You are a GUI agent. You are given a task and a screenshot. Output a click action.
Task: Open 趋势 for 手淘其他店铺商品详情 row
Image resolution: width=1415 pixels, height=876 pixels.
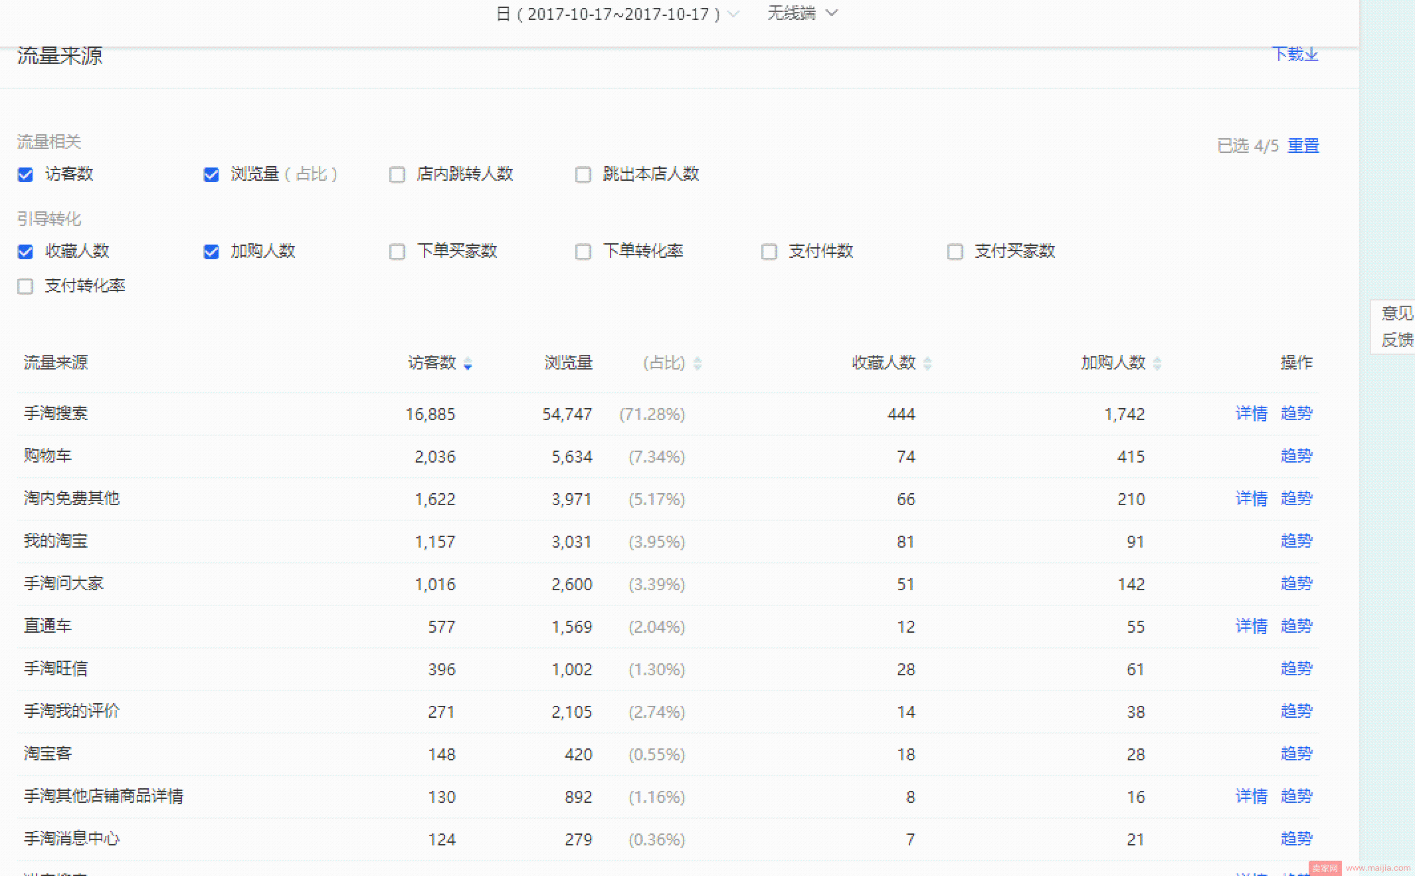click(x=1297, y=796)
